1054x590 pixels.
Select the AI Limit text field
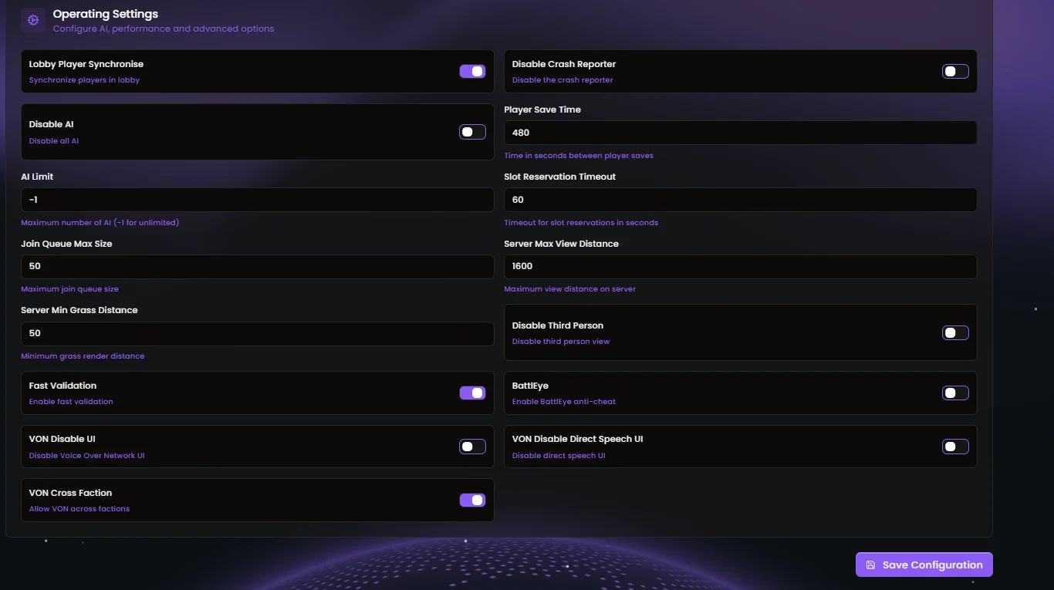click(x=257, y=199)
